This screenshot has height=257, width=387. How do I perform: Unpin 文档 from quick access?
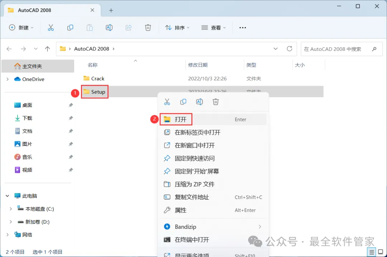pyautogui.click(x=71, y=131)
